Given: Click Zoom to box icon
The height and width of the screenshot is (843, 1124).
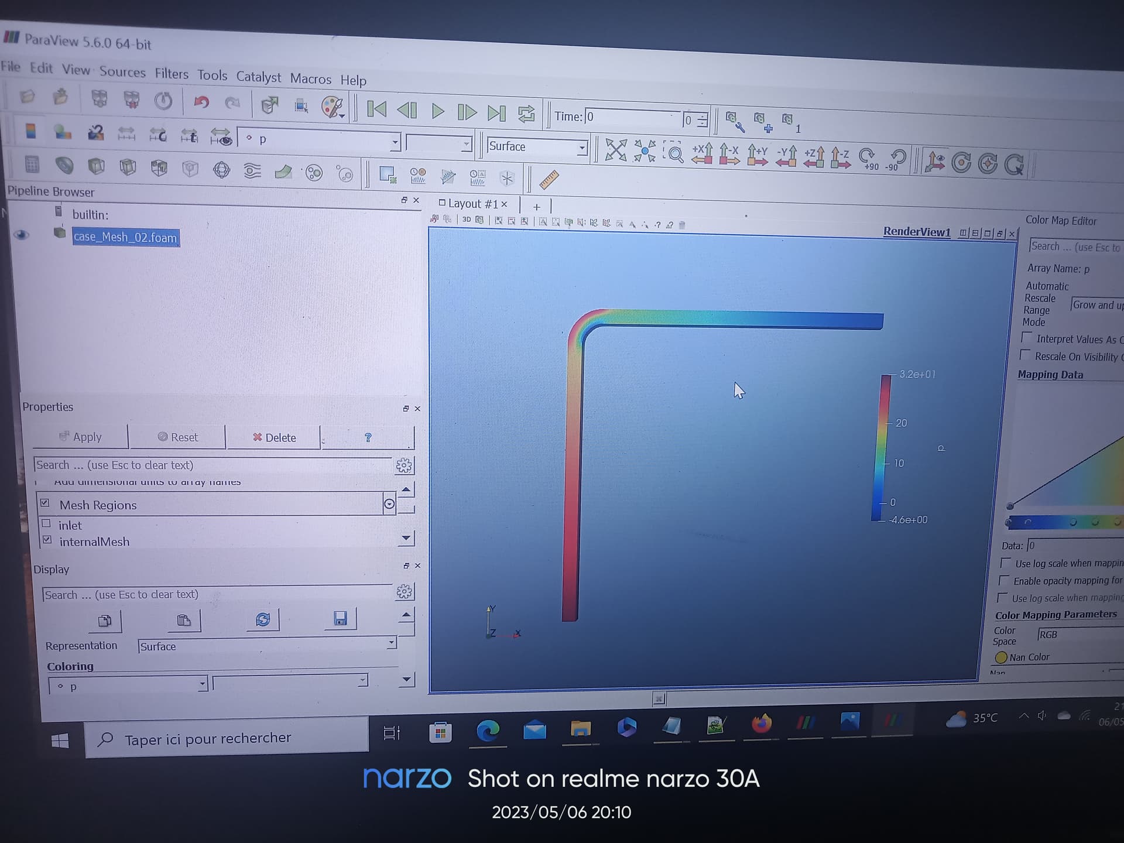Looking at the screenshot, I should click(673, 152).
